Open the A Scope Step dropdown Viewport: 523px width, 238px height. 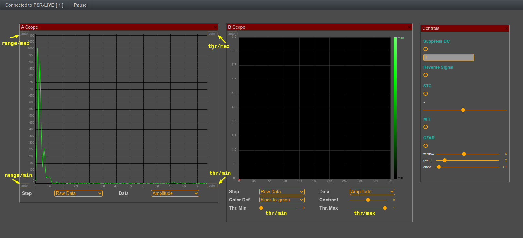(x=78, y=193)
